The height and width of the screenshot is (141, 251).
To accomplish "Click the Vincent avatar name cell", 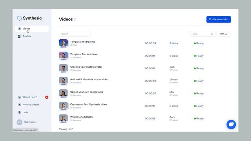I will click(x=174, y=80).
